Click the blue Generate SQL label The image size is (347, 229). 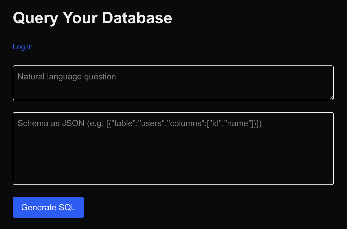coord(48,207)
